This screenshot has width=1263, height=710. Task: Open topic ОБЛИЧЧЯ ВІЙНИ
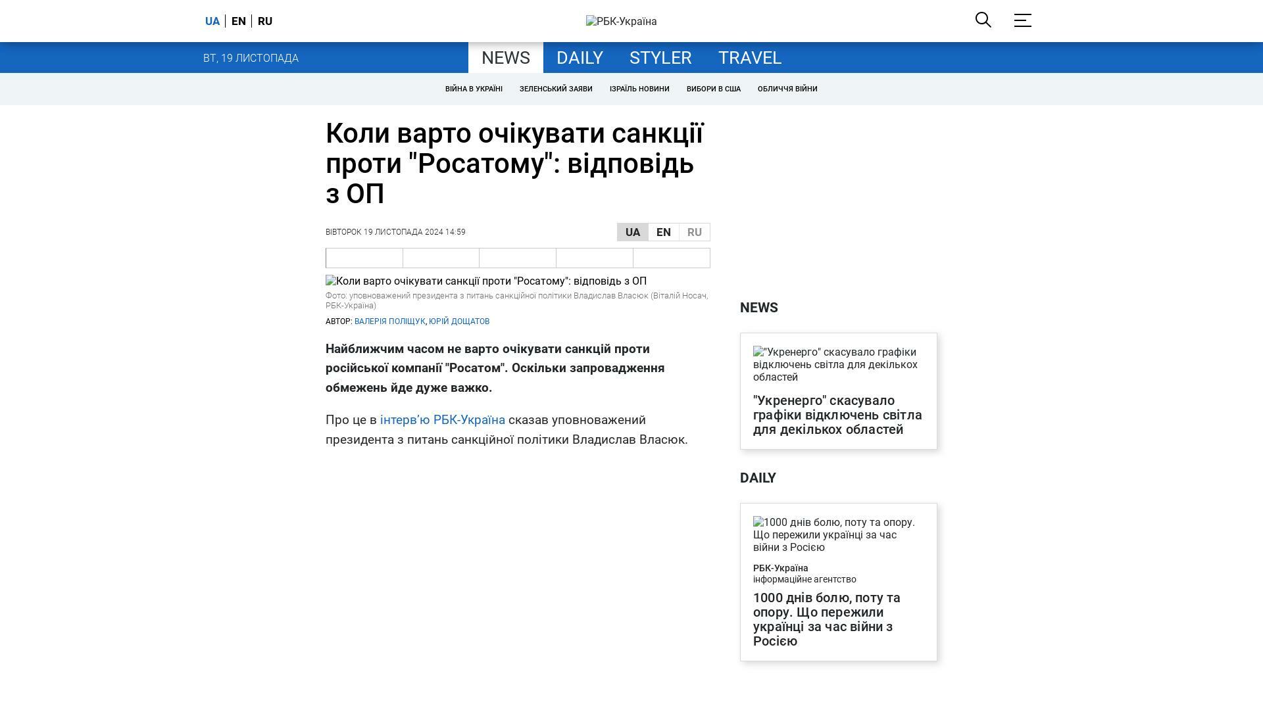coord(787,89)
